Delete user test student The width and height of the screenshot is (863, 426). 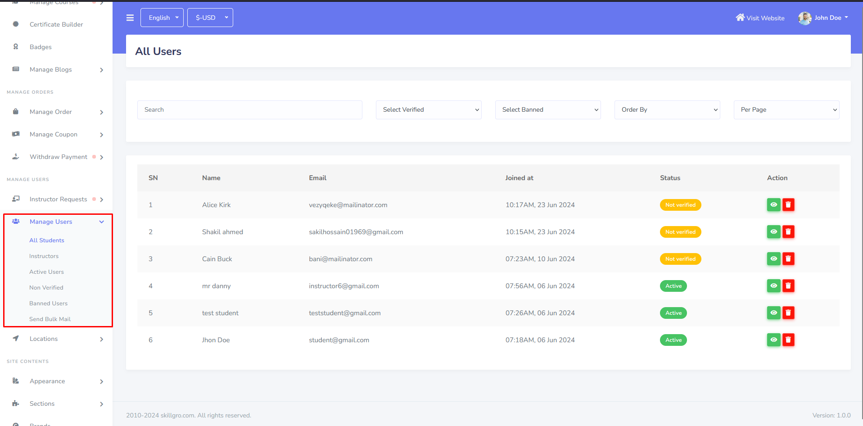(x=788, y=313)
